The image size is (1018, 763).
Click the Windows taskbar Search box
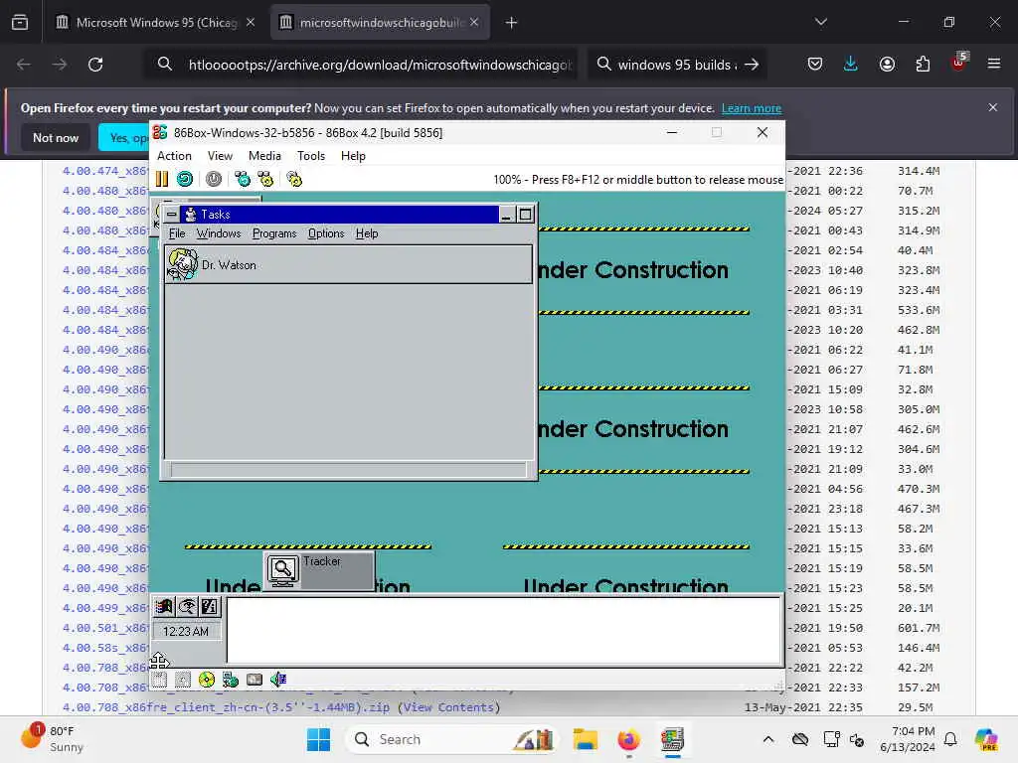click(x=452, y=739)
